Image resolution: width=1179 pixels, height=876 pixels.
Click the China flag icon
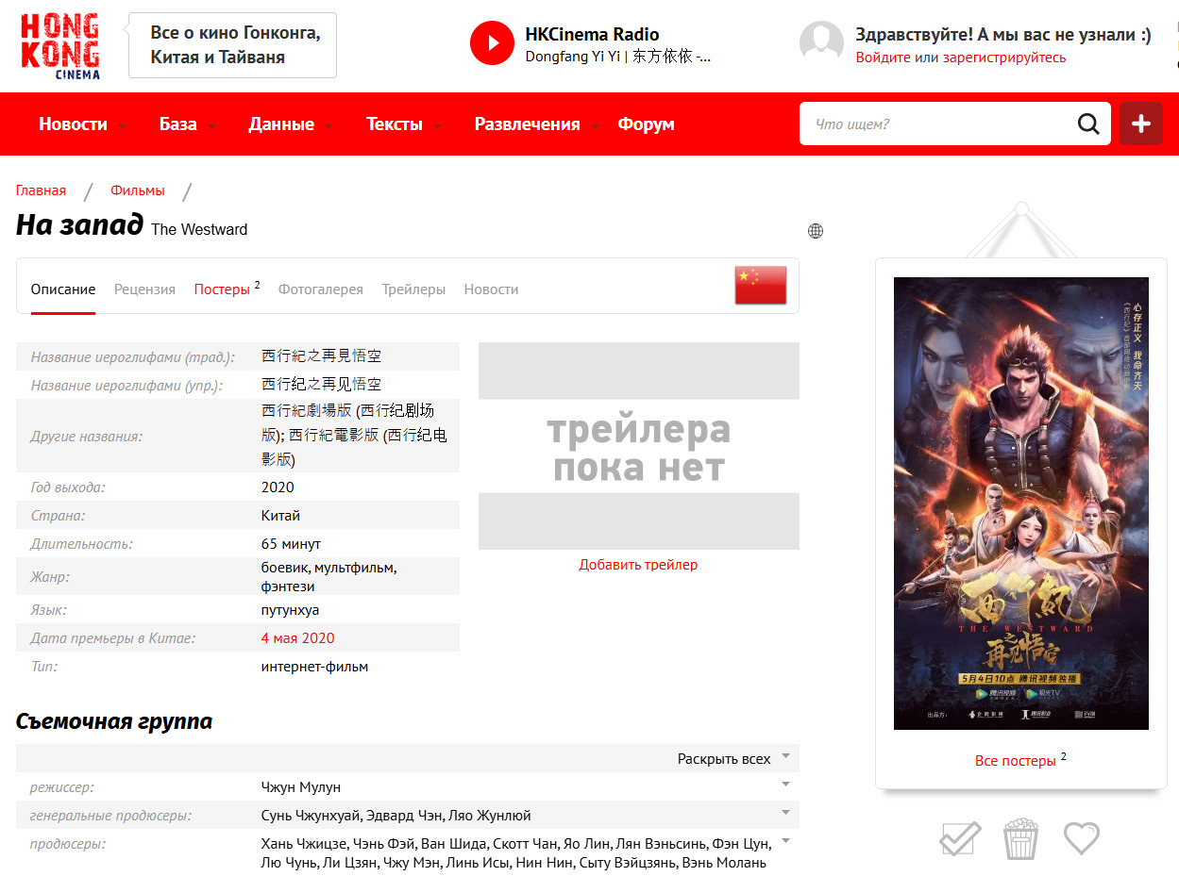760,285
